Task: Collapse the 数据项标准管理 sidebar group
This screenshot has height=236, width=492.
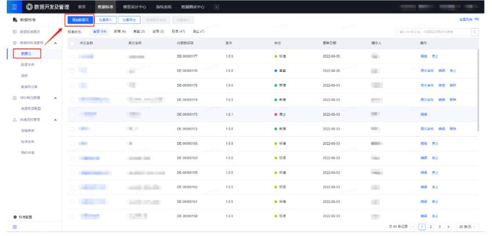Action: 55,43
